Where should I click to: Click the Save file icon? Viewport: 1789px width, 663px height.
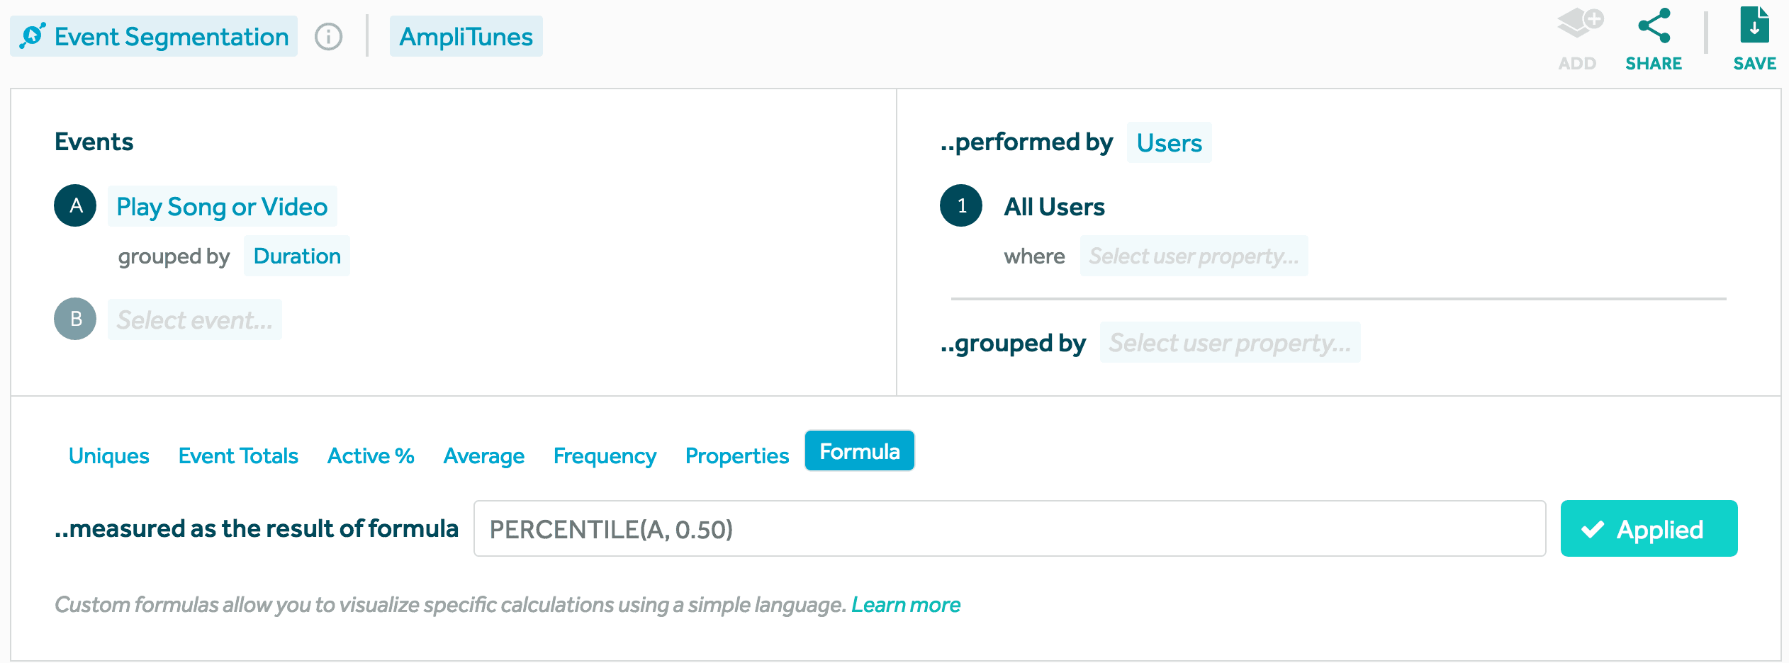[x=1754, y=25]
